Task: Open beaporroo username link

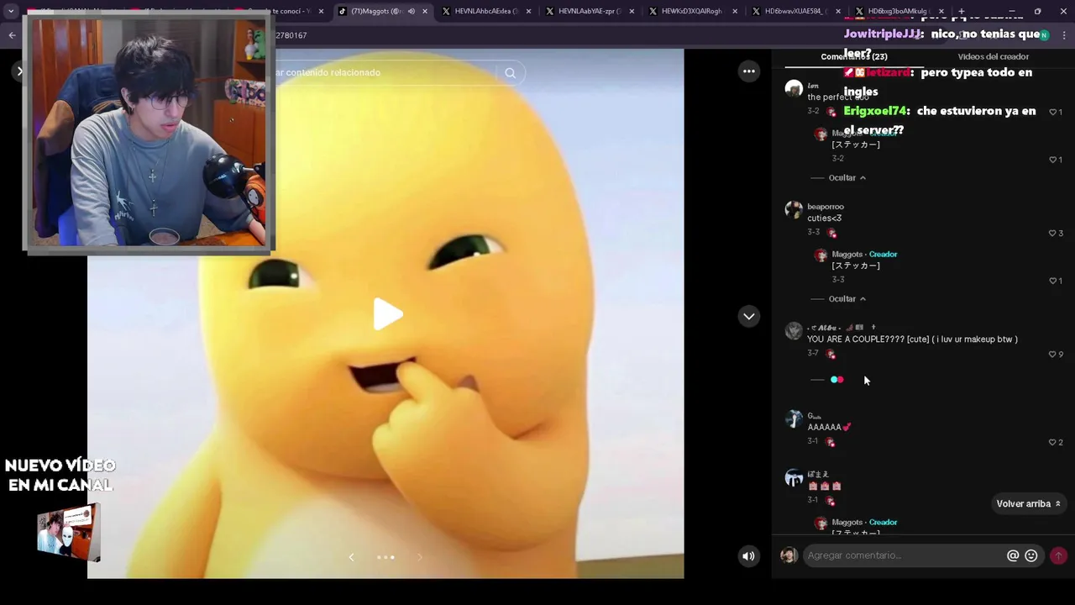Action: click(826, 207)
